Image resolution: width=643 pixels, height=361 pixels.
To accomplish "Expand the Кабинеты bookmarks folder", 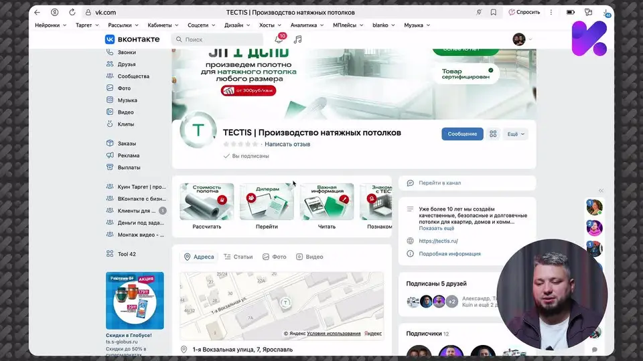I will pos(163,25).
